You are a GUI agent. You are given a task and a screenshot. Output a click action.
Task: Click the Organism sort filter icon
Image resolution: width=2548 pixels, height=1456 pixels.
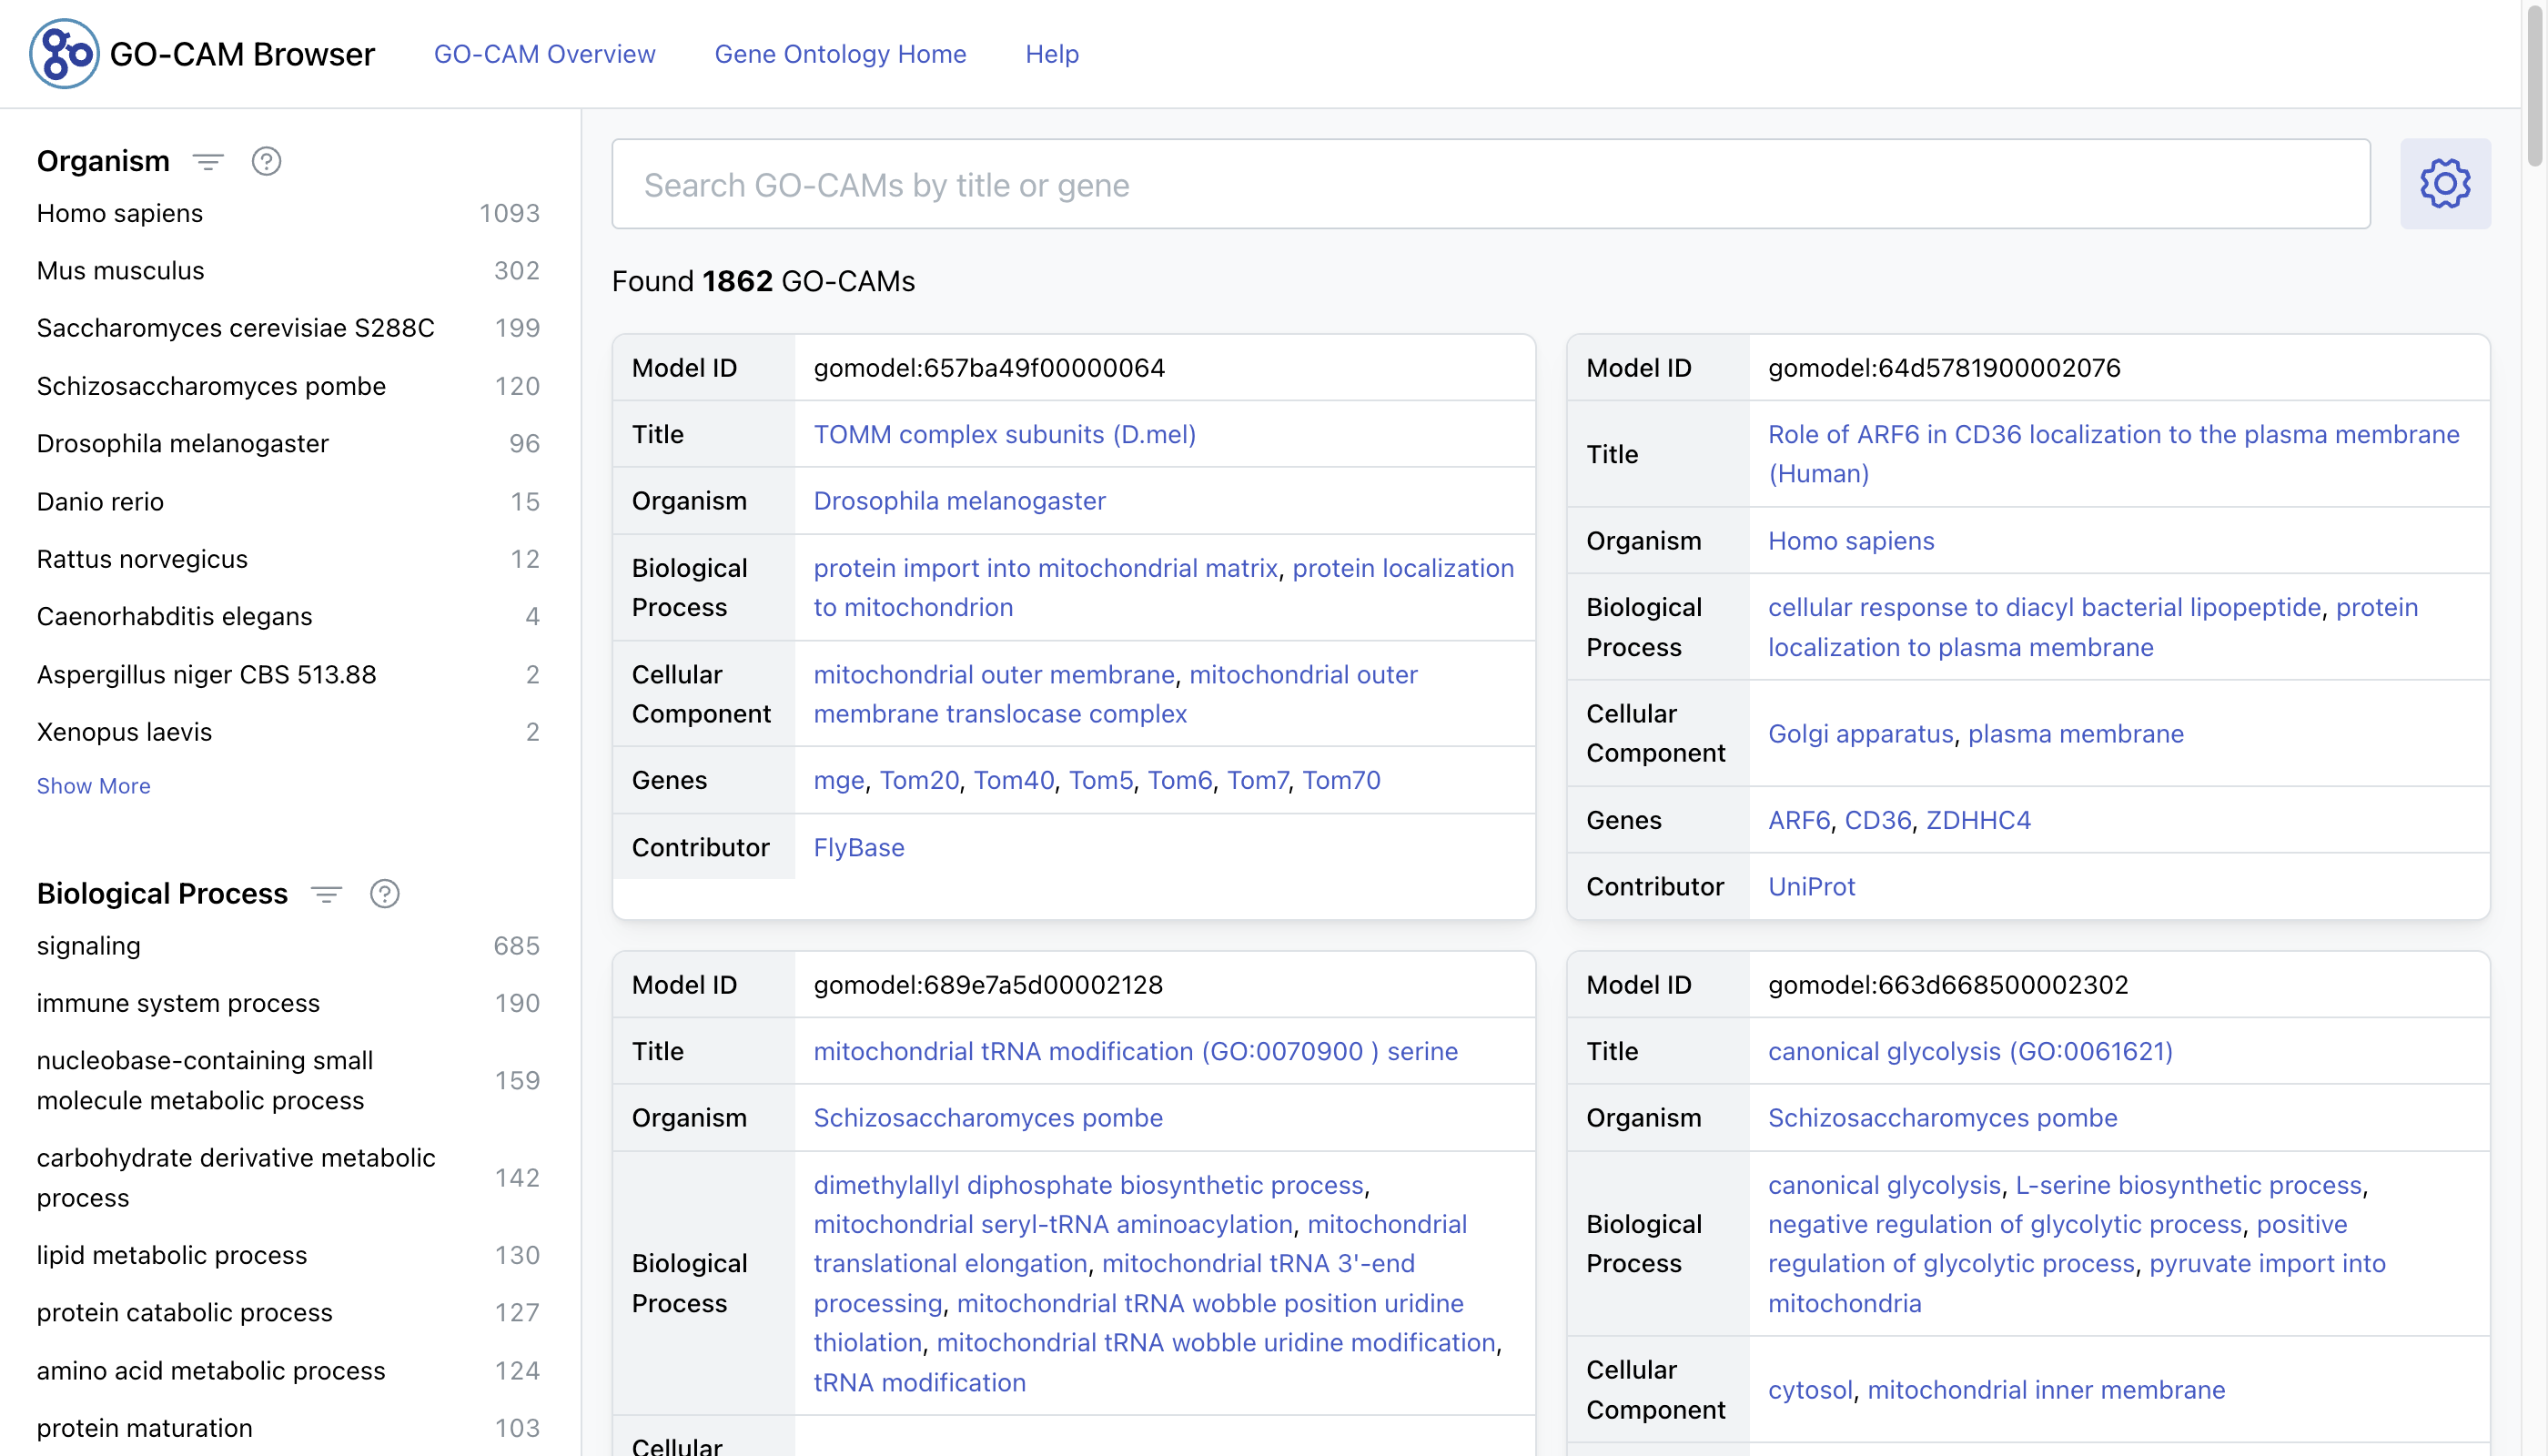coord(208,162)
